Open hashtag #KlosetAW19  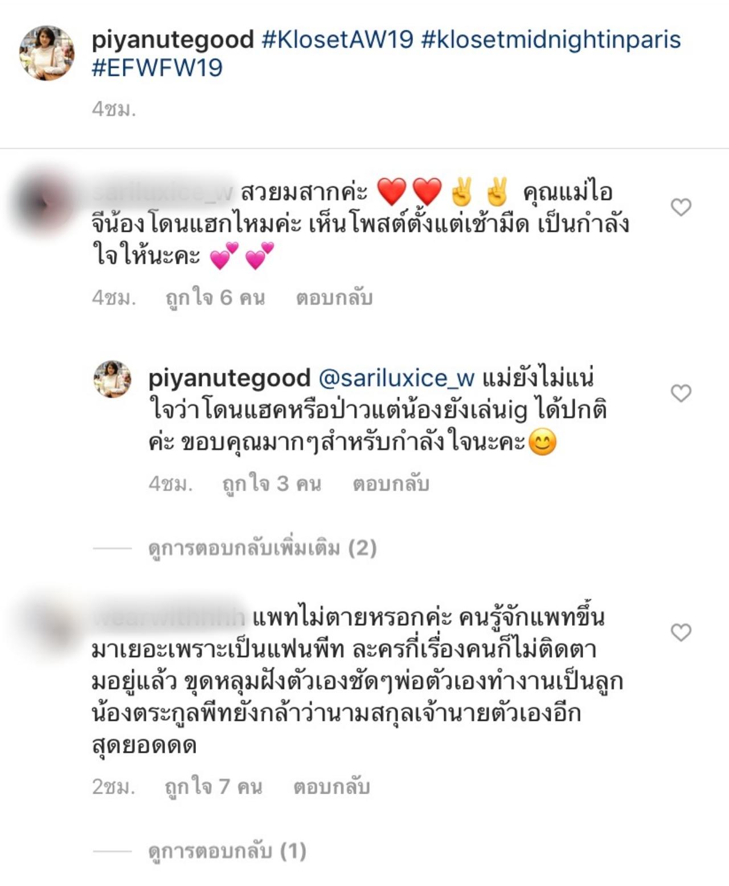[337, 39]
